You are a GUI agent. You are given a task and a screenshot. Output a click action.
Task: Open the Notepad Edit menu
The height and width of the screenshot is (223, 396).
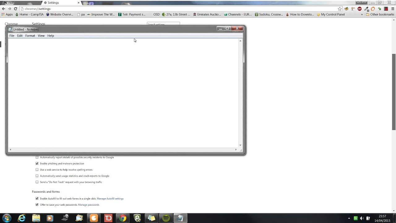20,36
